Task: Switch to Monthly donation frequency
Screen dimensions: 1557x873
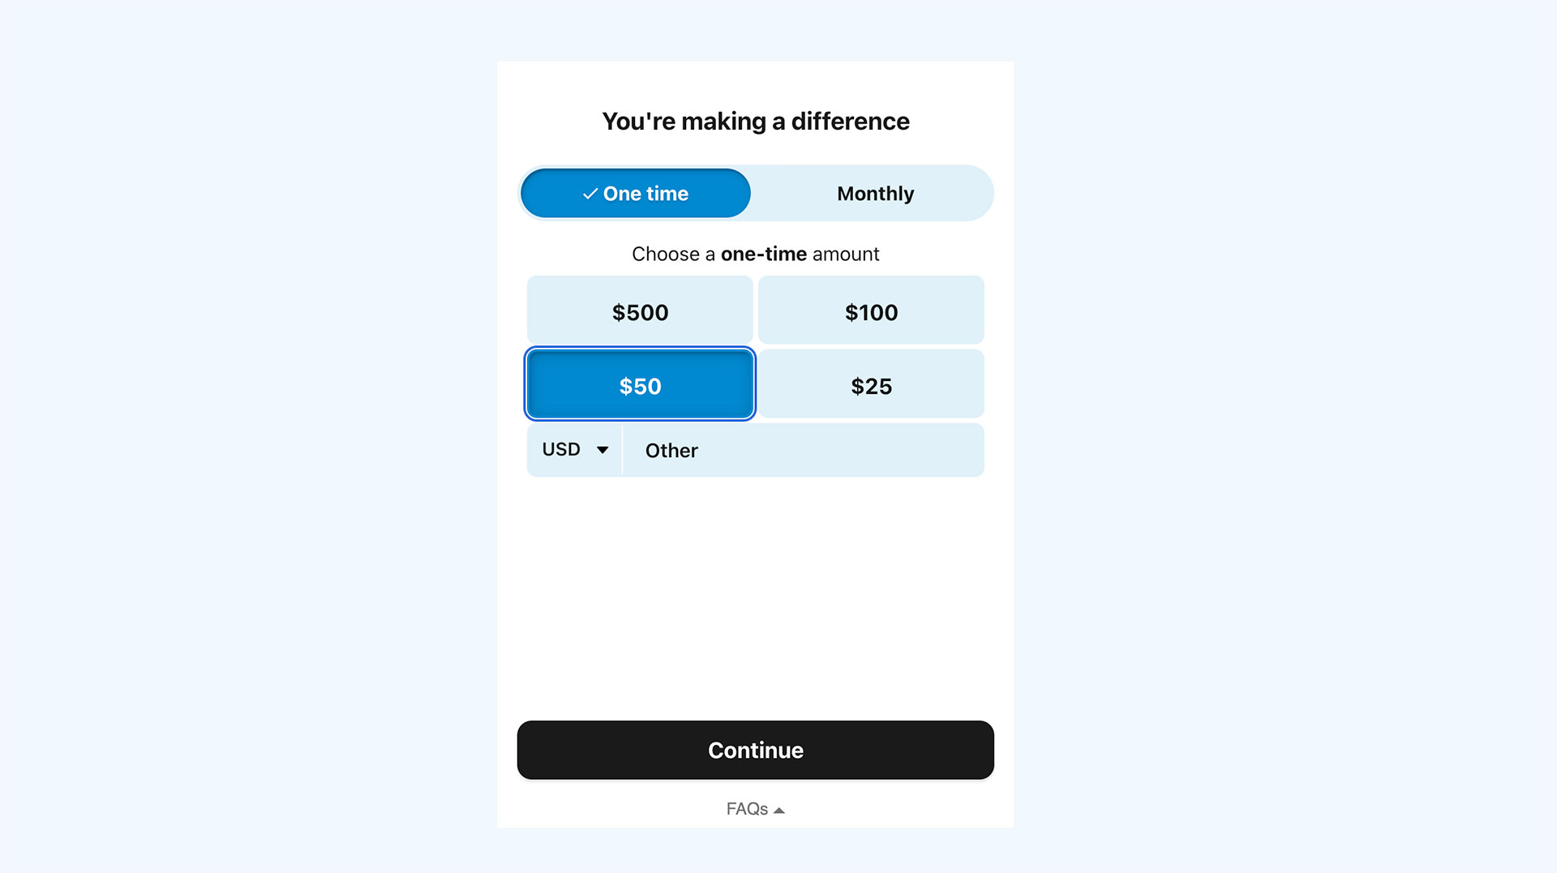Action: [x=874, y=194]
